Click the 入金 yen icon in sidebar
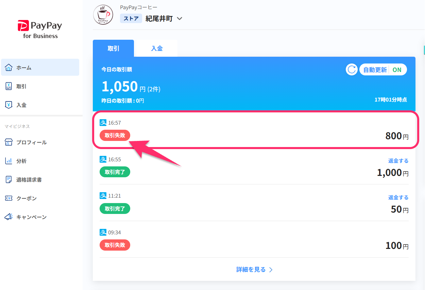This screenshot has height=290, width=425. click(9, 105)
